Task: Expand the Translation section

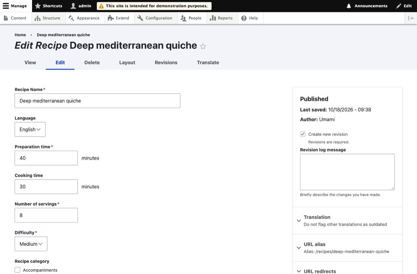Action: pos(347,221)
